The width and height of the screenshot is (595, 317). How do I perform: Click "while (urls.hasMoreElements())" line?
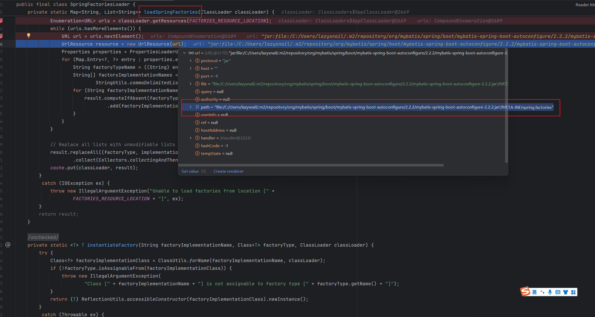coord(96,29)
